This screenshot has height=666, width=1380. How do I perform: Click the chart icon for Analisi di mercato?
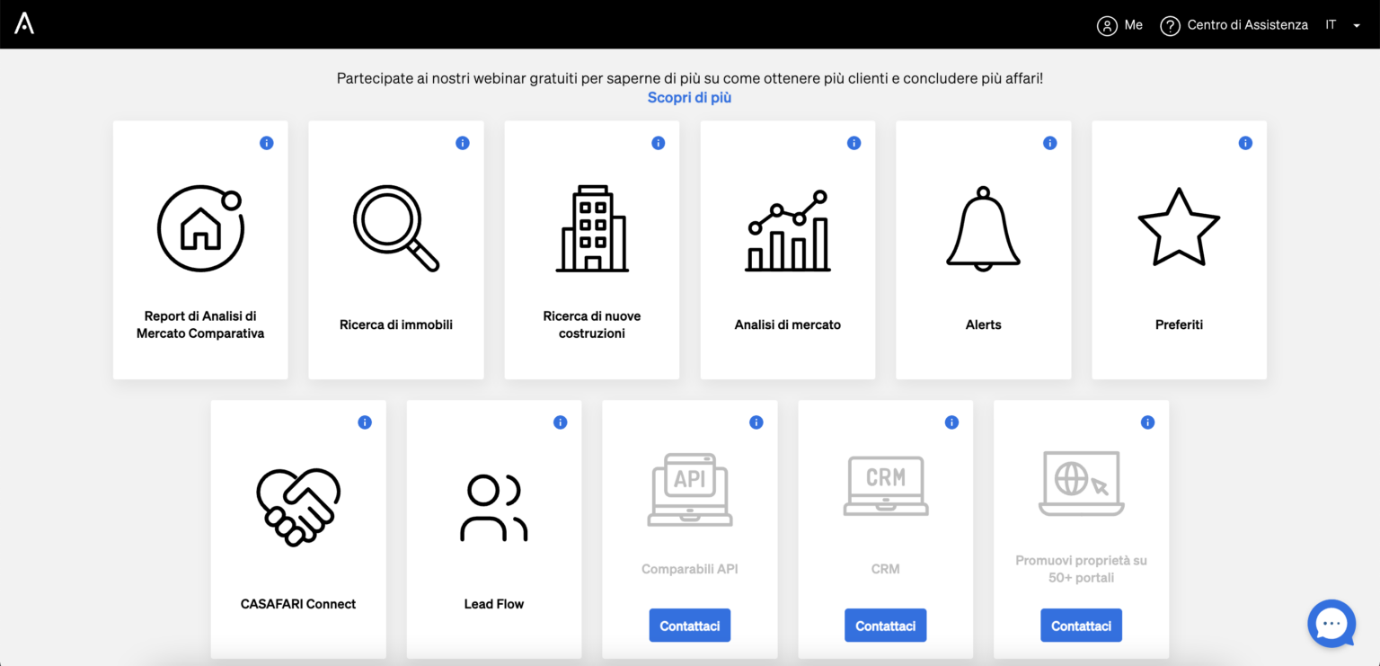[788, 231]
